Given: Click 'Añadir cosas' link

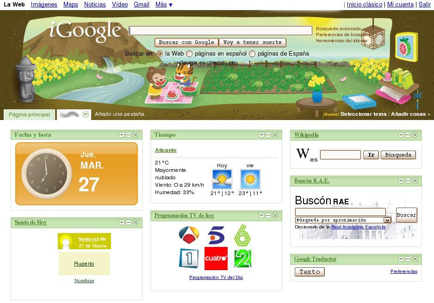Looking at the screenshot, I should pyautogui.click(x=411, y=114).
